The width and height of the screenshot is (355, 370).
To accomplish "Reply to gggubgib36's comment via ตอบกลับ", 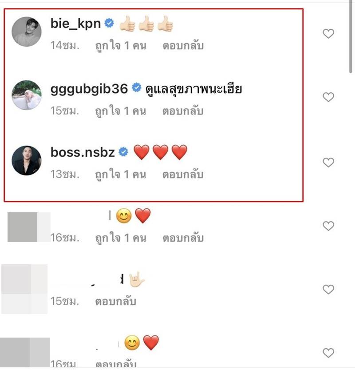I will tap(184, 111).
